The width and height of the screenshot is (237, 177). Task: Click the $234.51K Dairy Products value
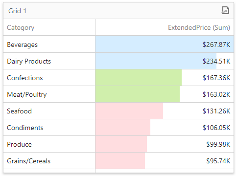click(x=216, y=61)
